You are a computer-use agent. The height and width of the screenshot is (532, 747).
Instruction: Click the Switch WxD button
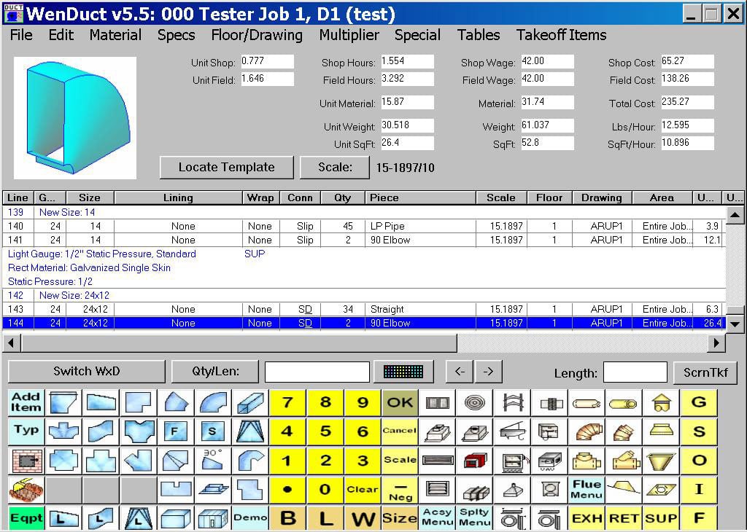(86, 372)
